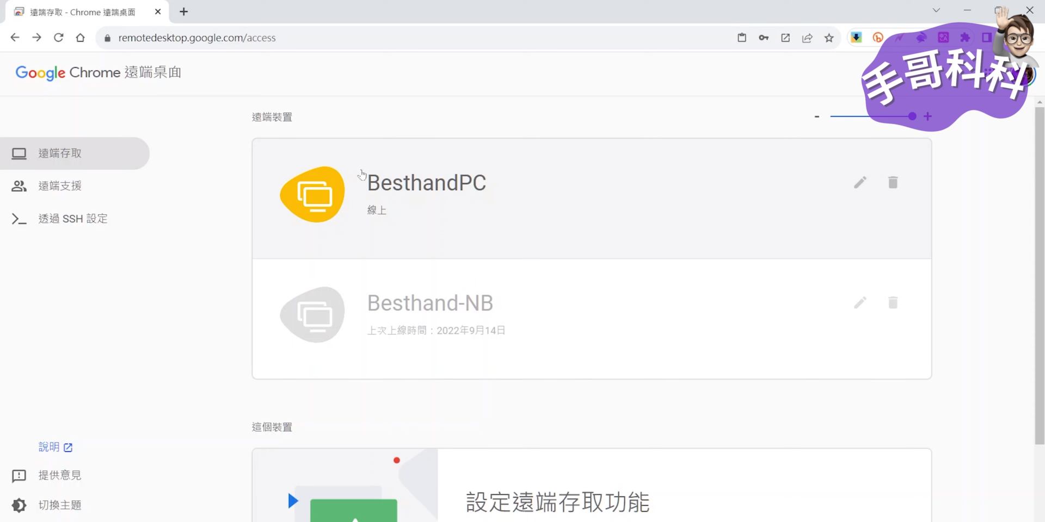
Task: Reload the remote desktop page
Action: point(59,38)
